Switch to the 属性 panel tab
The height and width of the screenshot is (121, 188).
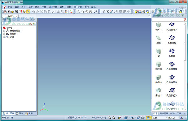(20, 113)
